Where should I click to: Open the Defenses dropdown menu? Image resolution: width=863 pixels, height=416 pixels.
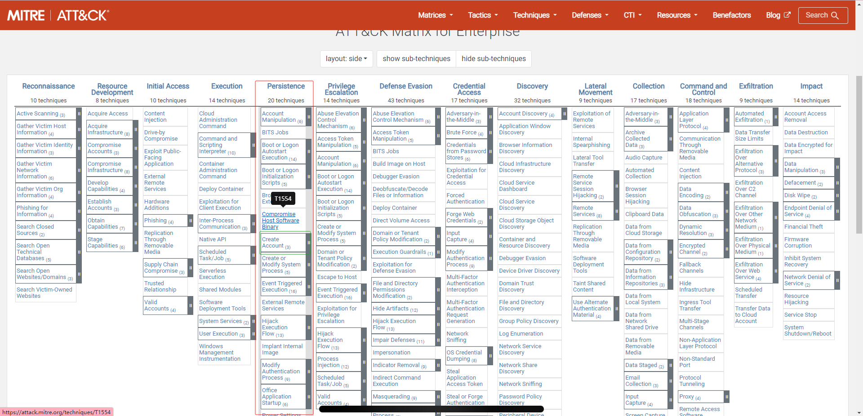coord(590,15)
